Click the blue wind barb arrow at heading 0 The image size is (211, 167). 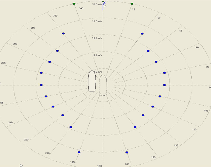(x=103, y=6)
